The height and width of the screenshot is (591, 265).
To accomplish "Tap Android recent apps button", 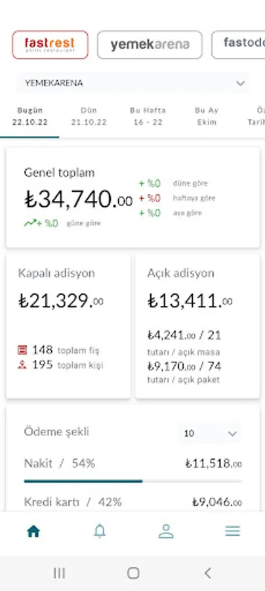I will tap(59, 573).
